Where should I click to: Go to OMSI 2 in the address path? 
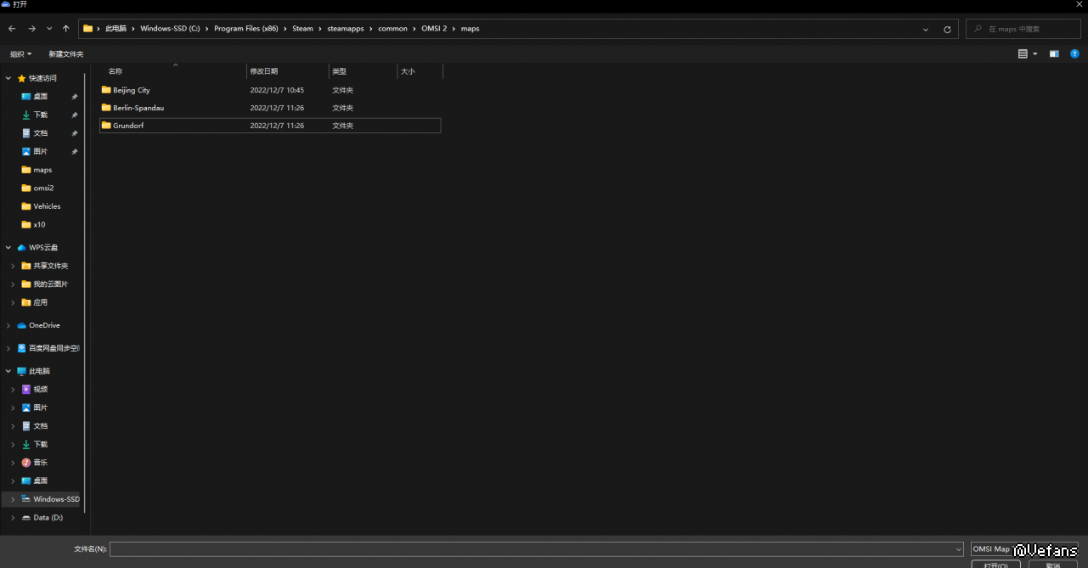click(x=434, y=29)
